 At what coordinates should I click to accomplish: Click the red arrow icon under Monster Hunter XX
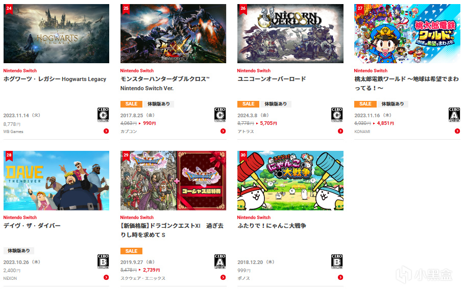click(223, 131)
